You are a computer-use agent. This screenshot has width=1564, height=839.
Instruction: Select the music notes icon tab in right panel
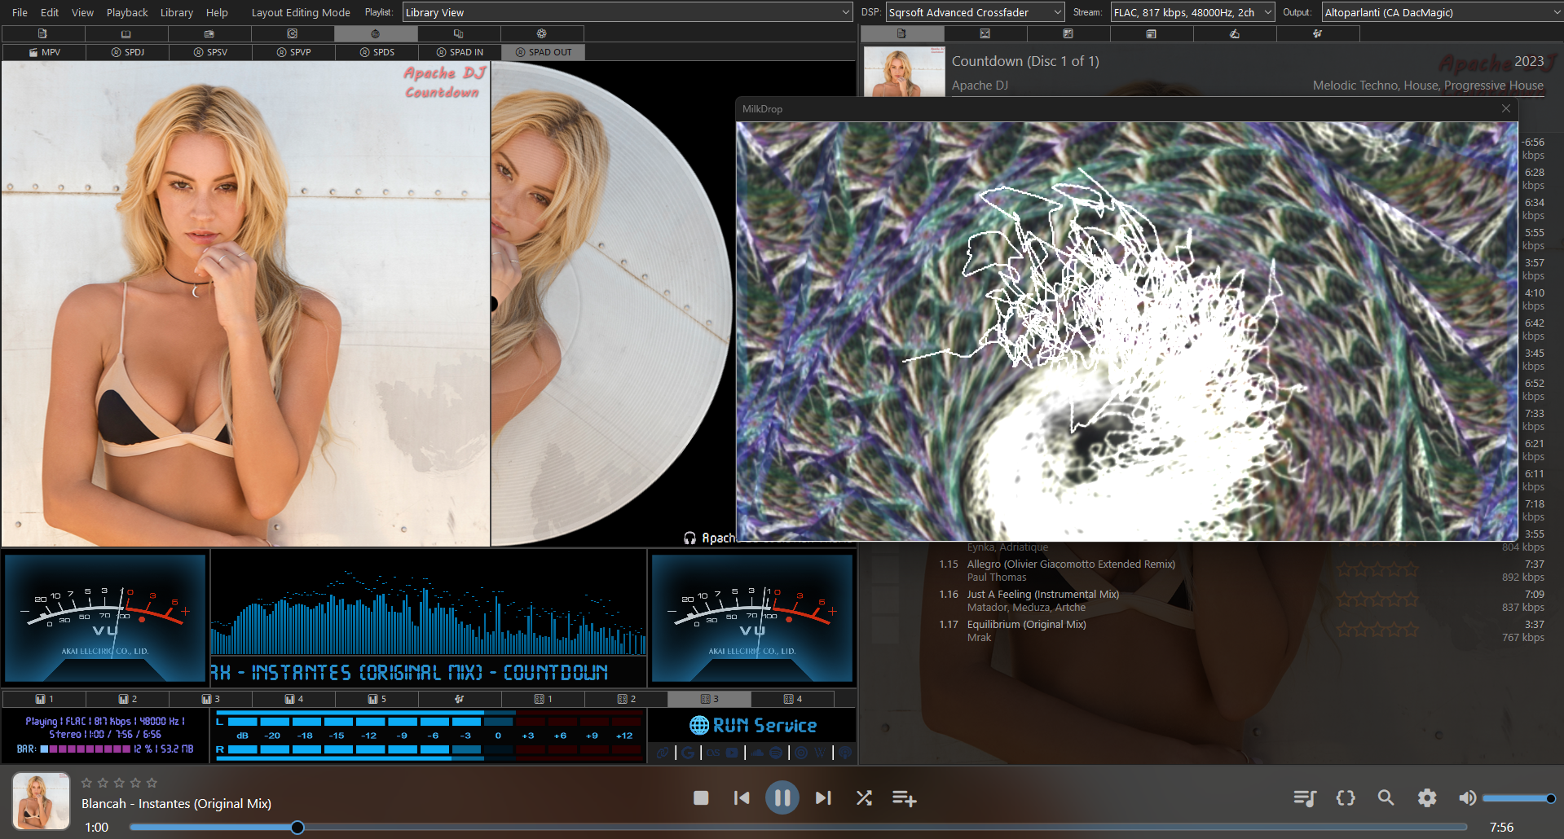1317,33
